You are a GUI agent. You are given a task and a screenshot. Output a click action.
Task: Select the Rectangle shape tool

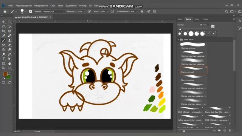3,63
